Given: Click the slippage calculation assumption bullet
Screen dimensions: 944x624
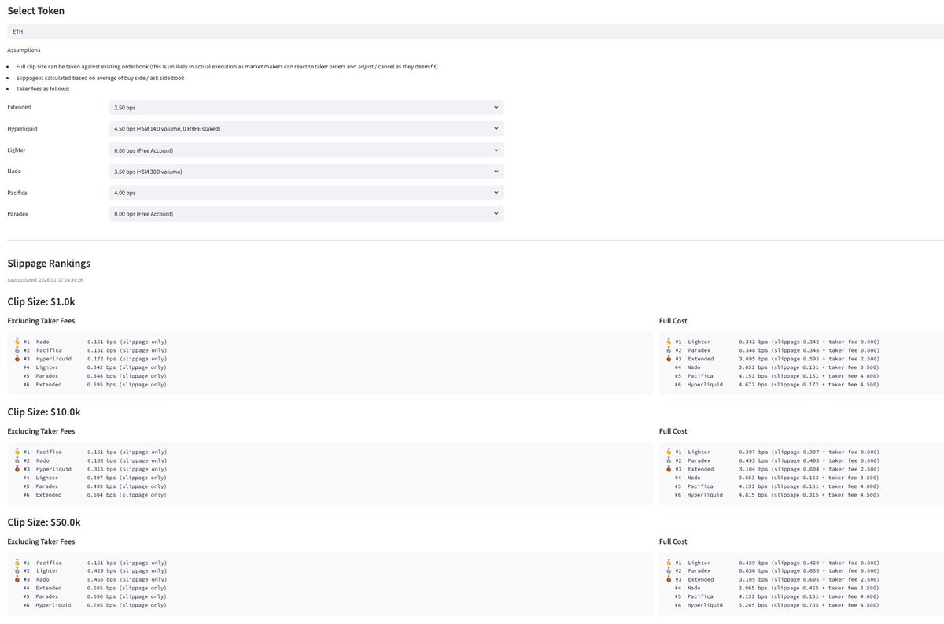Looking at the screenshot, I should [x=100, y=78].
